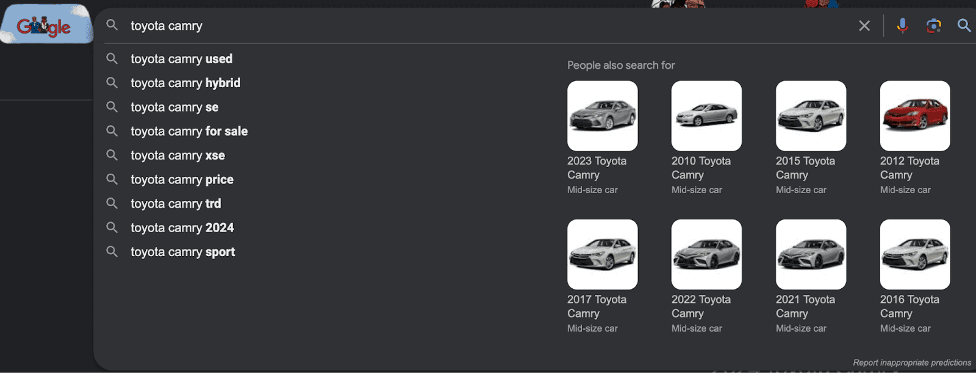The height and width of the screenshot is (373, 976).
Task: Pick suggestion toyota camry 2024
Action: coord(182,228)
